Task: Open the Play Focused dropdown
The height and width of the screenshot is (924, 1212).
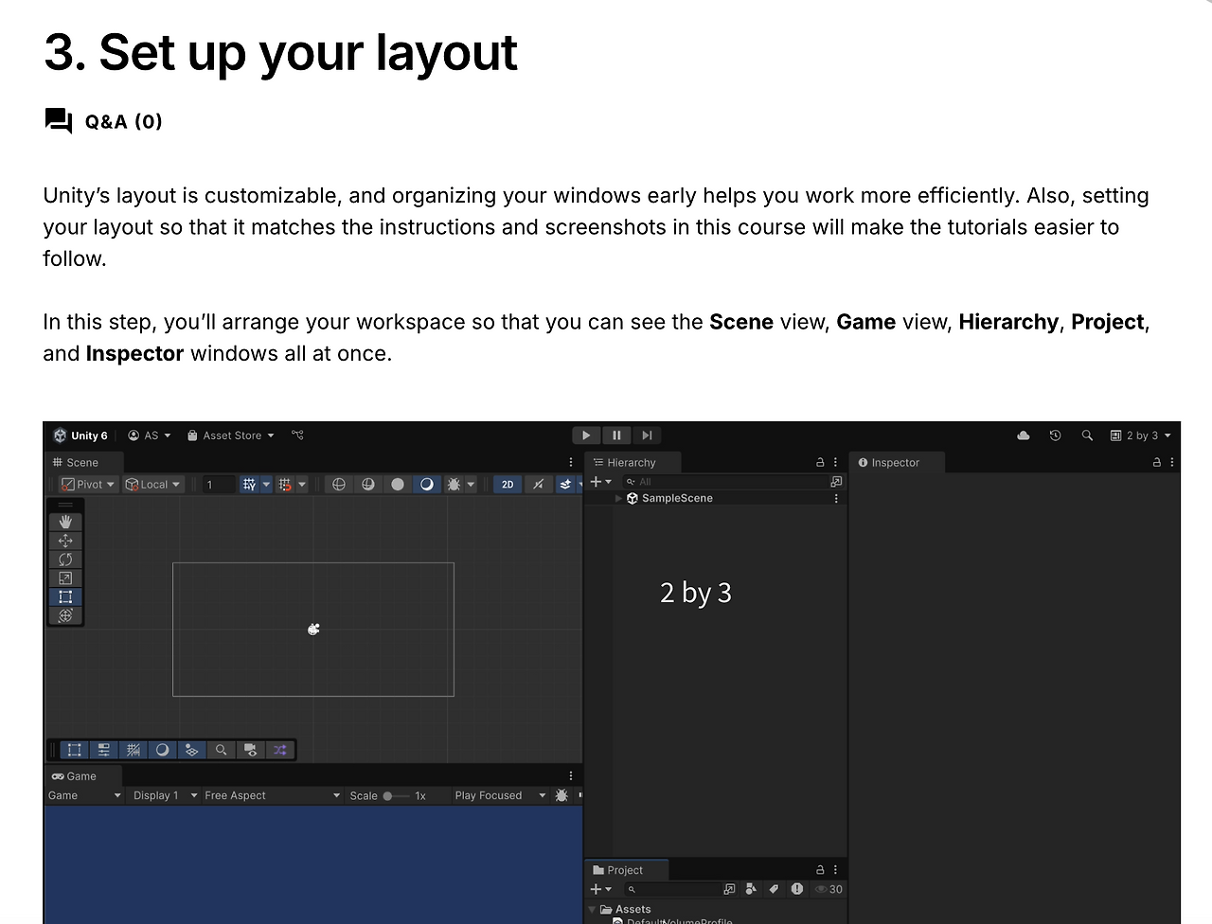Action: [x=500, y=795]
